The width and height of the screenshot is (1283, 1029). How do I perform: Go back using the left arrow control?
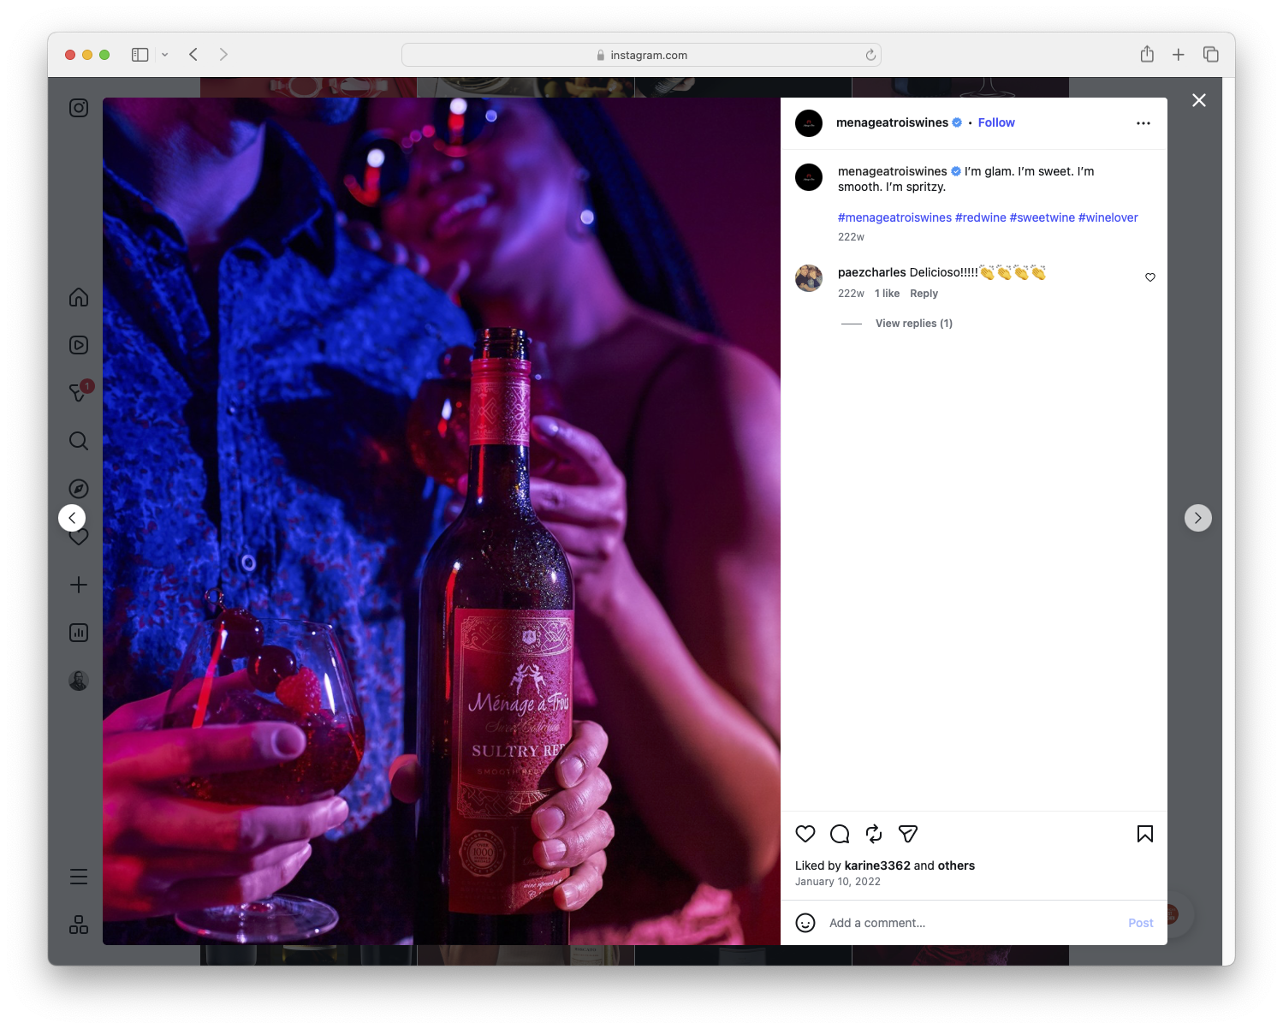coord(72,518)
